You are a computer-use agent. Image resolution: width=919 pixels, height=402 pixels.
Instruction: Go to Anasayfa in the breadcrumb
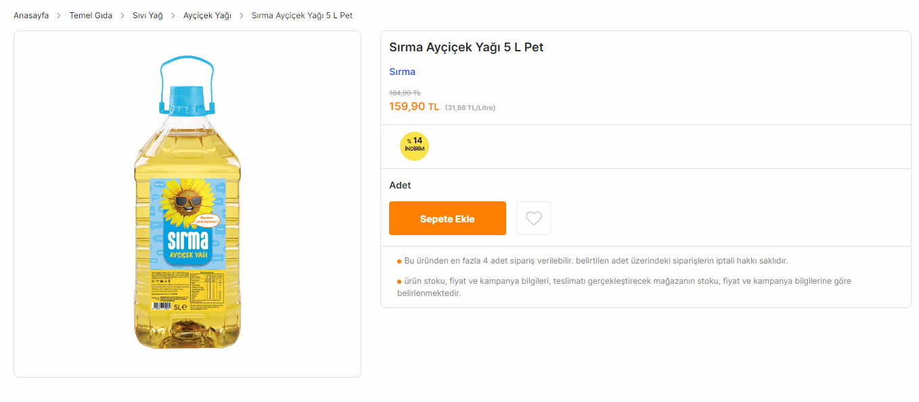tap(31, 16)
